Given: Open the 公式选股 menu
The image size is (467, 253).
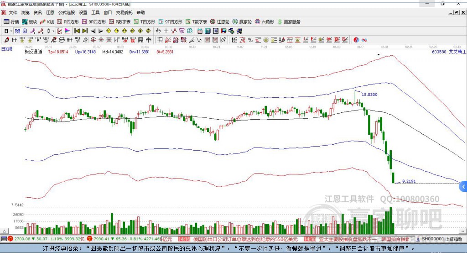Looking at the screenshot, I should pos(67,12).
